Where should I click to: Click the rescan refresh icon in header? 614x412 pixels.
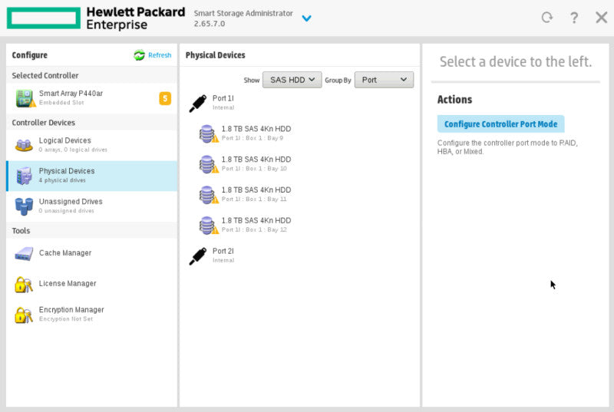547,18
